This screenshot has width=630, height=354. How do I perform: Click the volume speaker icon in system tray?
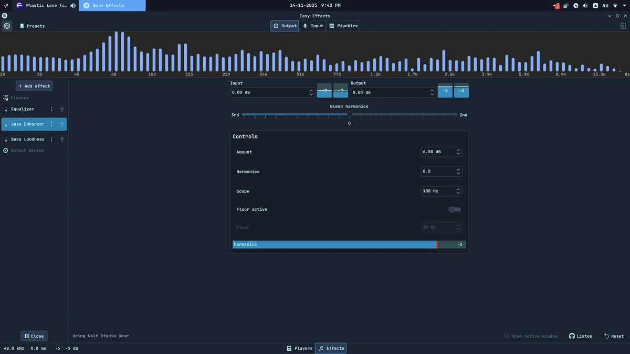tap(585, 6)
